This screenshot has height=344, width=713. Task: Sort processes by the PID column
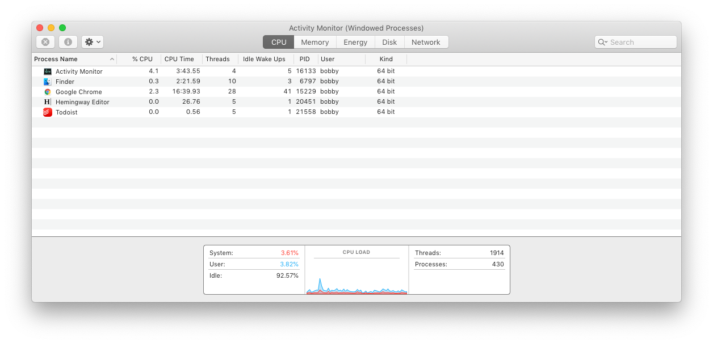(x=304, y=59)
